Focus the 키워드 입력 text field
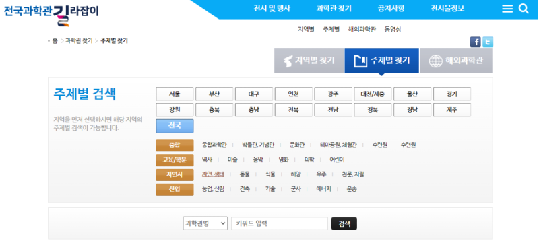Screen dimensions: 539x245 click(280, 223)
